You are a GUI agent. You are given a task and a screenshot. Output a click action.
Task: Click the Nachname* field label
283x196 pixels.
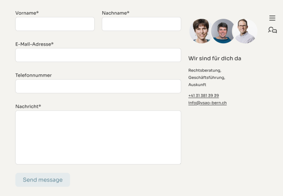[116, 13]
